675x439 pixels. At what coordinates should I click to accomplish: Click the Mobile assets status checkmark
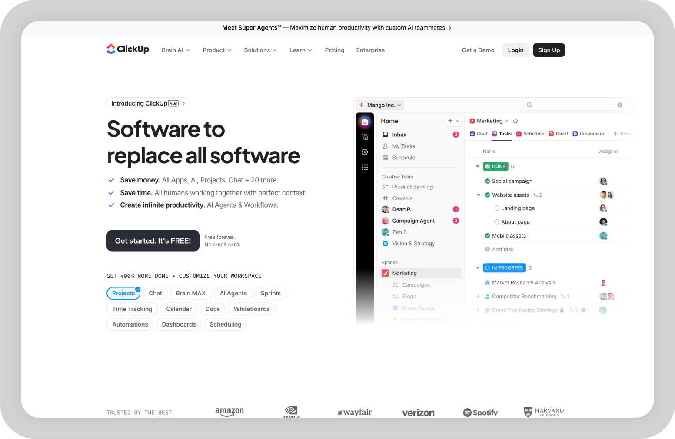(488, 236)
